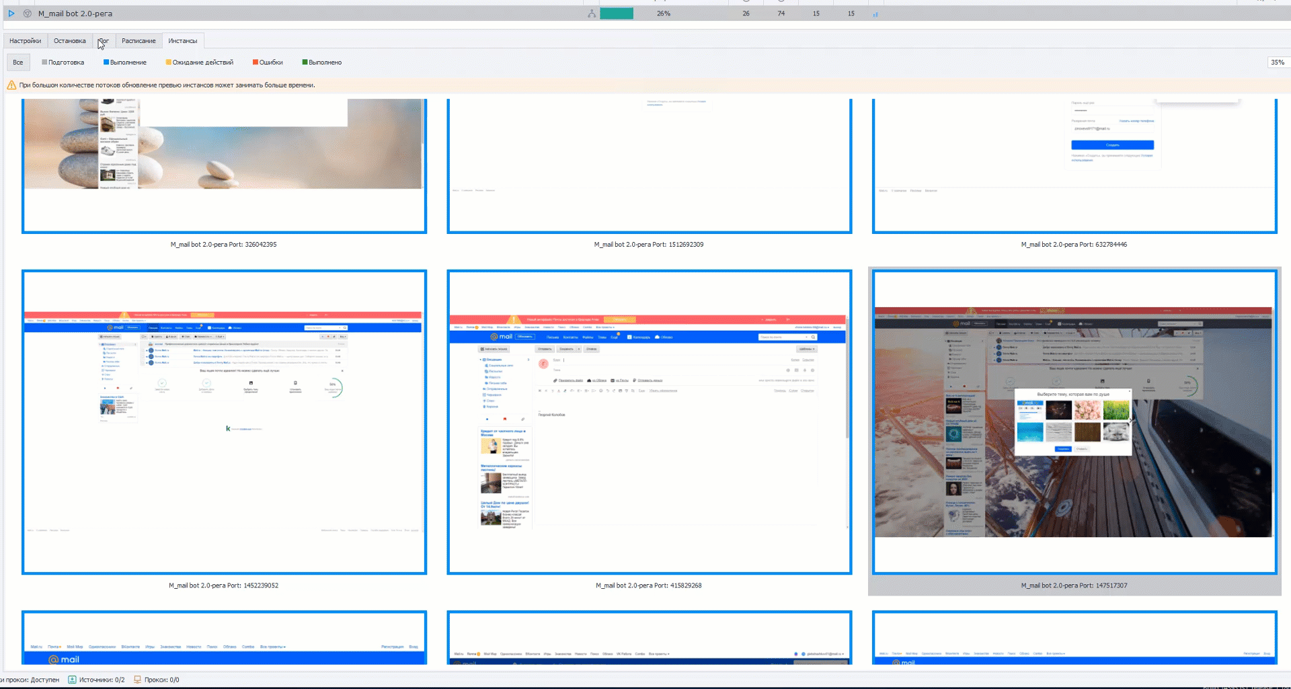Open the Настройки tab
The image size is (1291, 689).
coord(26,41)
